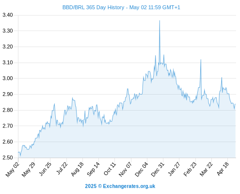Select the May 29 date label

[x=29, y=169]
